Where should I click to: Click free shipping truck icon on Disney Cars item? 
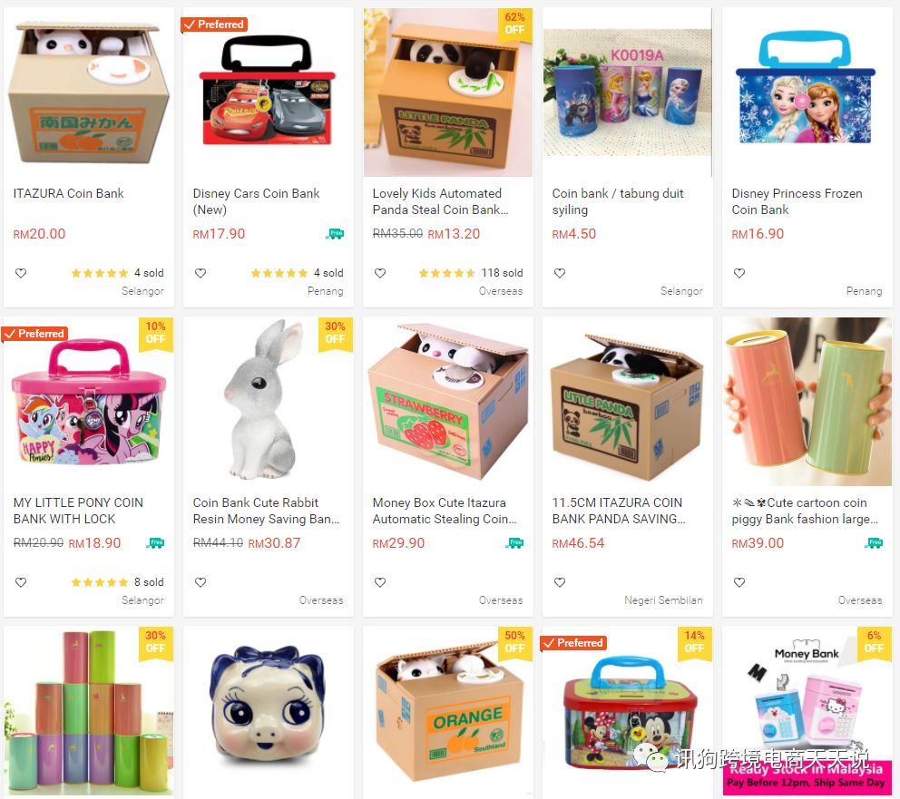[335, 233]
